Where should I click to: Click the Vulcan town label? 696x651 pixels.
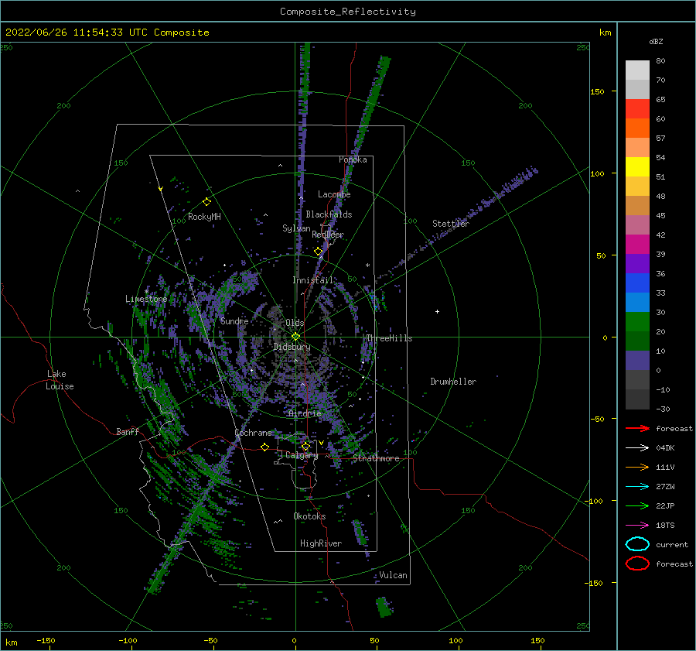(x=393, y=575)
